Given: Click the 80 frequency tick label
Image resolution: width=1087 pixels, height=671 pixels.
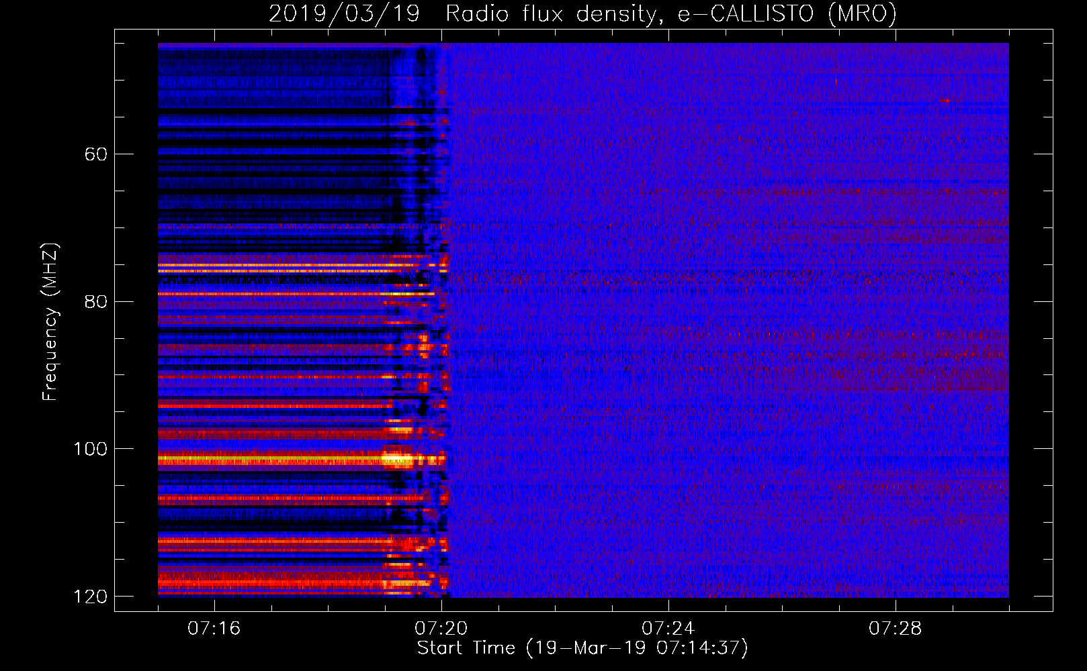Looking at the screenshot, I should 95,301.
